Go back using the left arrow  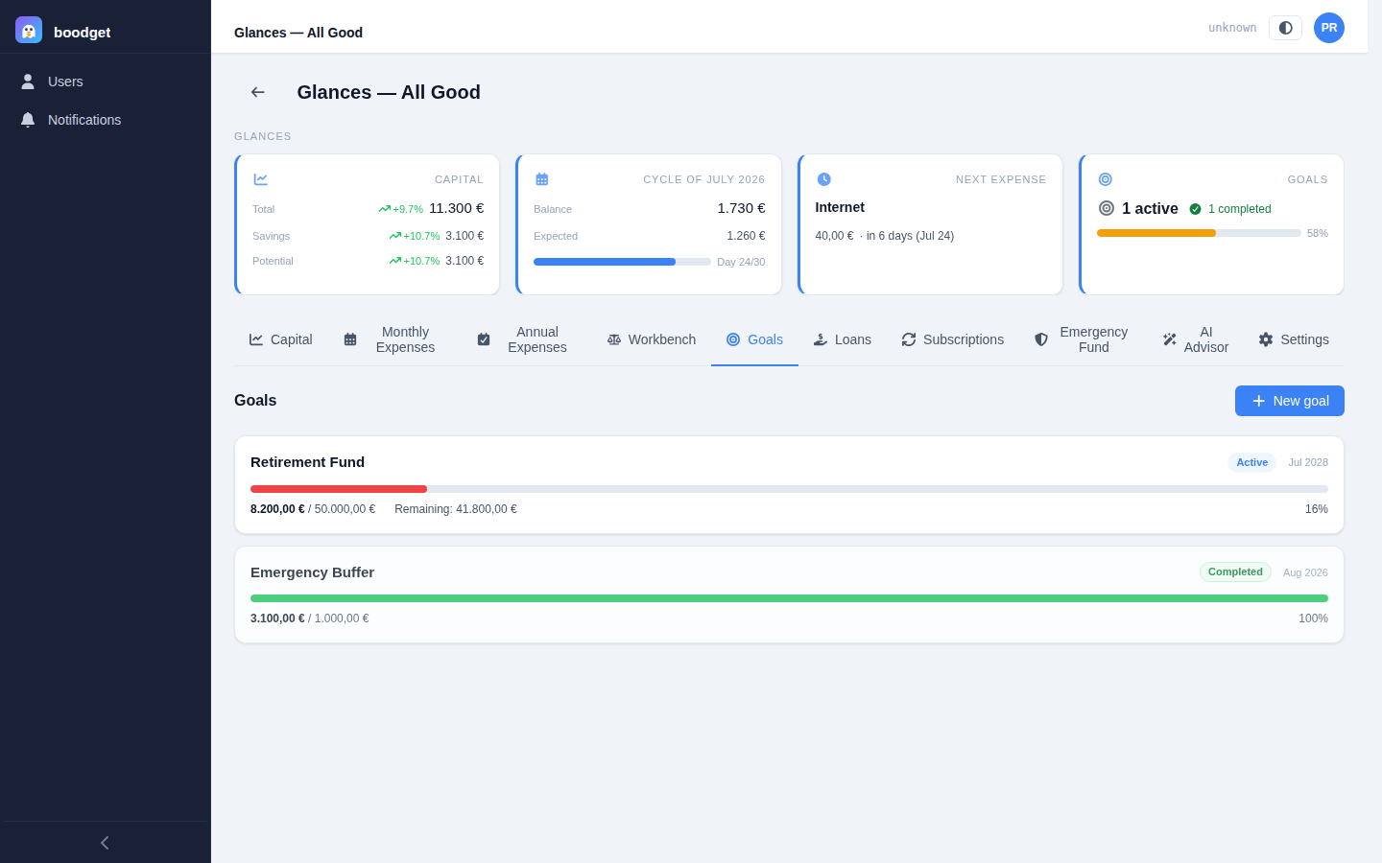257,92
